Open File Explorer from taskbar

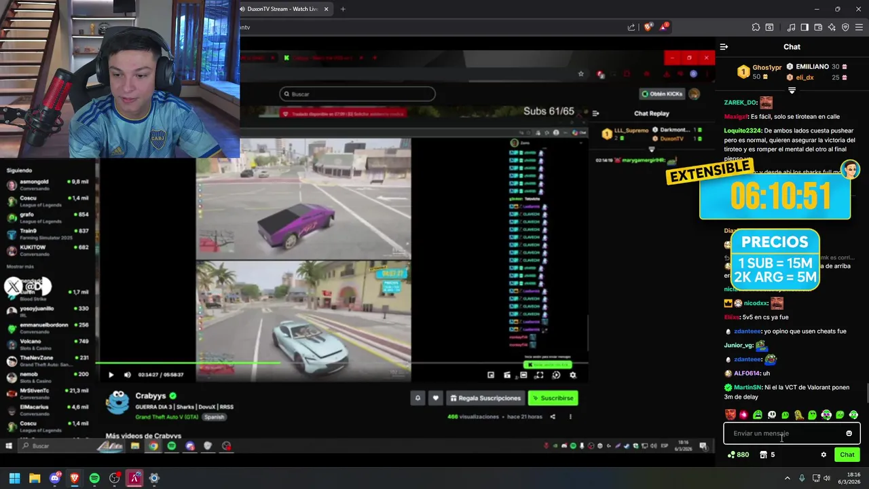[x=35, y=478]
